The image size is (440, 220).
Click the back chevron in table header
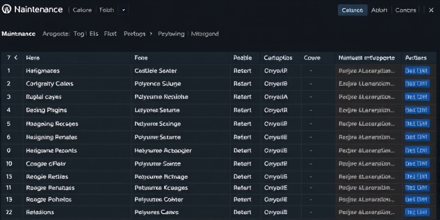tap(16, 57)
